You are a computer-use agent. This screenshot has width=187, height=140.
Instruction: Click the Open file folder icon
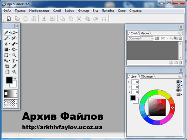17,19
